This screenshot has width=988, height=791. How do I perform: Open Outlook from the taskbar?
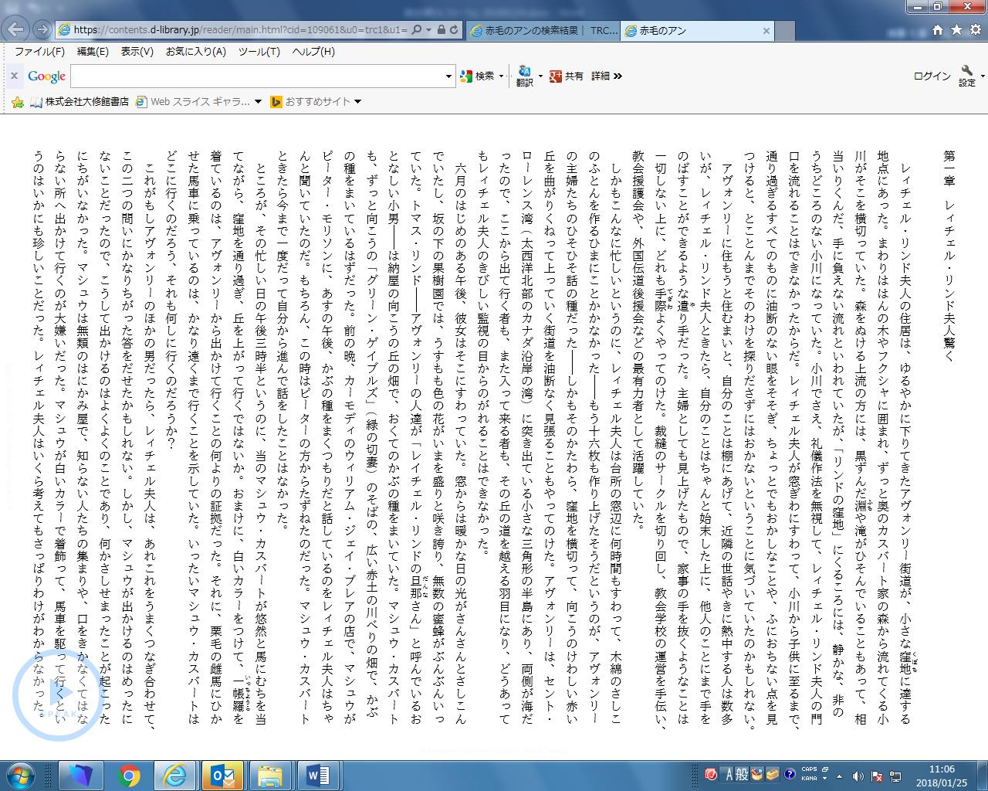(223, 776)
